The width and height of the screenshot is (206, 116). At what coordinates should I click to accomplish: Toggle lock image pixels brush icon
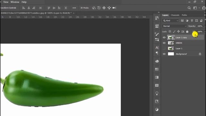(x=174, y=32)
